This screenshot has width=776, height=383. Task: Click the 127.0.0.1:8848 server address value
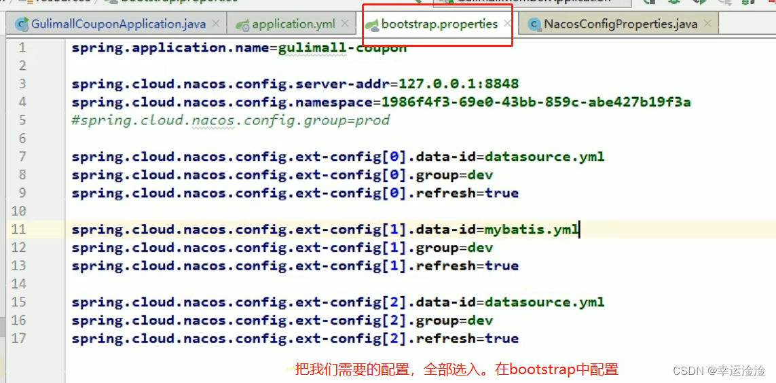(x=458, y=84)
